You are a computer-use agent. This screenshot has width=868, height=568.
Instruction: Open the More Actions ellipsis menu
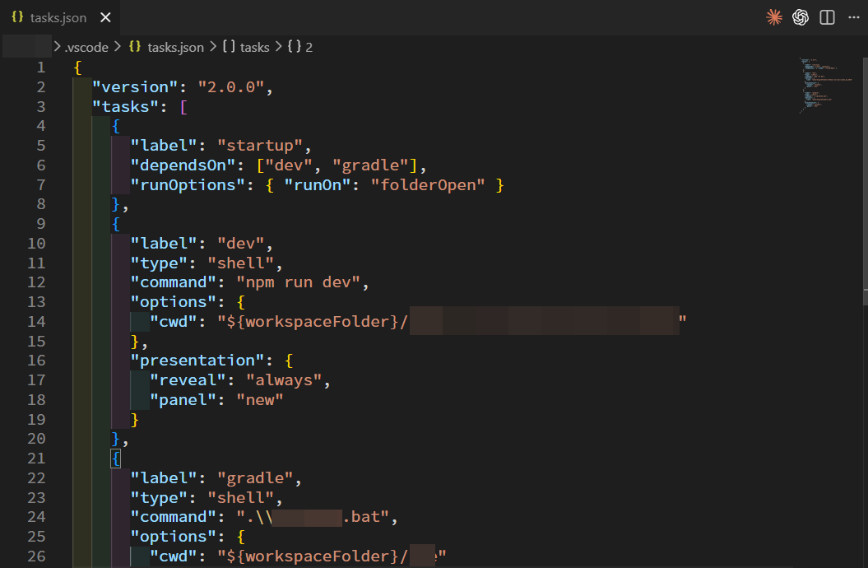[852, 17]
